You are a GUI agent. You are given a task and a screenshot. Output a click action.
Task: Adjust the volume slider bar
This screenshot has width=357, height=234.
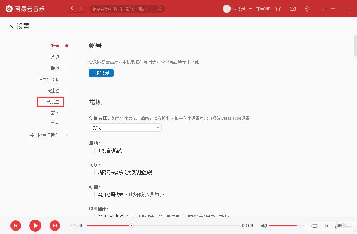pos(286,226)
